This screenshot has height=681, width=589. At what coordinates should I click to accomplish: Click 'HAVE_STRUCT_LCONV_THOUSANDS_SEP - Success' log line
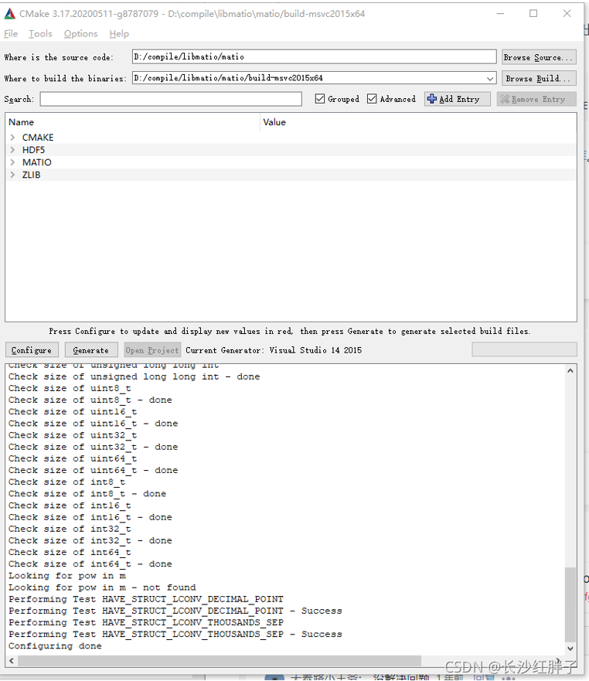[x=175, y=634]
